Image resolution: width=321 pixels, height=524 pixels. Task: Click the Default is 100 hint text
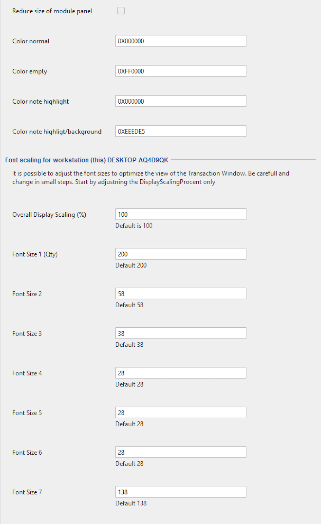(134, 226)
